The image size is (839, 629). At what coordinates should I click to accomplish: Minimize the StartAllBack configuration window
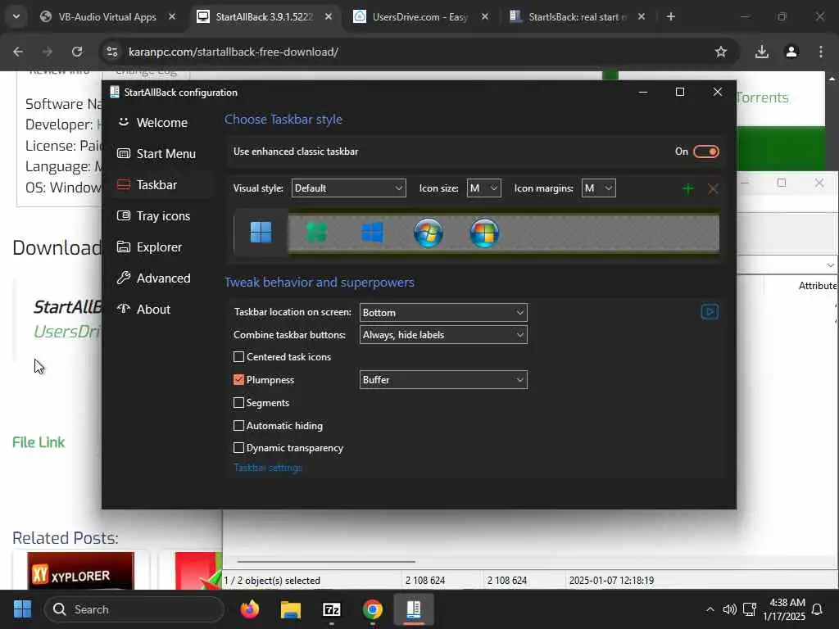click(x=643, y=92)
